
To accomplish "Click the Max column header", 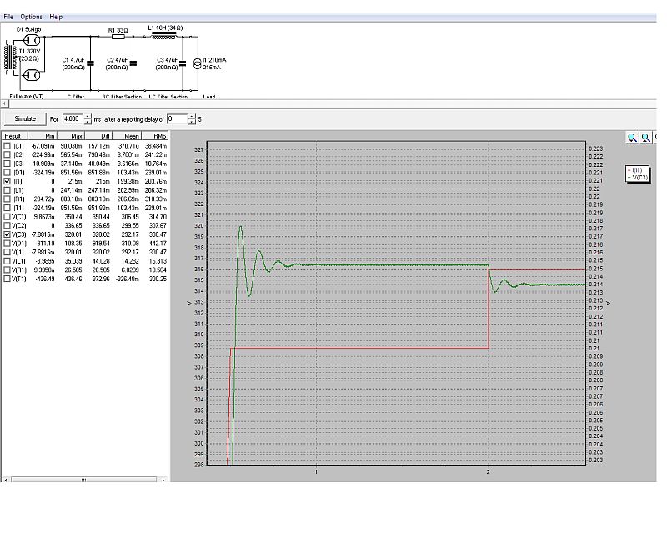I will click(x=71, y=136).
